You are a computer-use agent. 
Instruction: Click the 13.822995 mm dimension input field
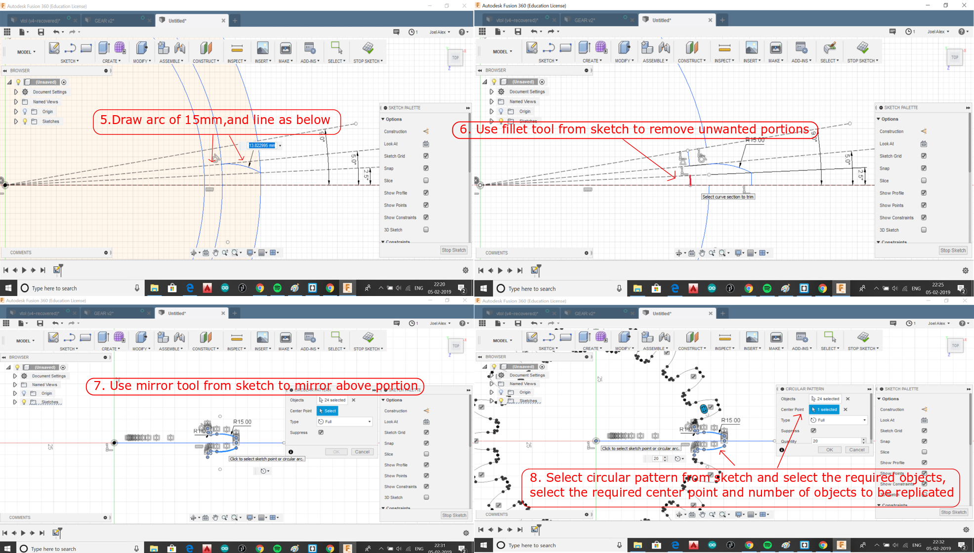pyautogui.click(x=262, y=146)
